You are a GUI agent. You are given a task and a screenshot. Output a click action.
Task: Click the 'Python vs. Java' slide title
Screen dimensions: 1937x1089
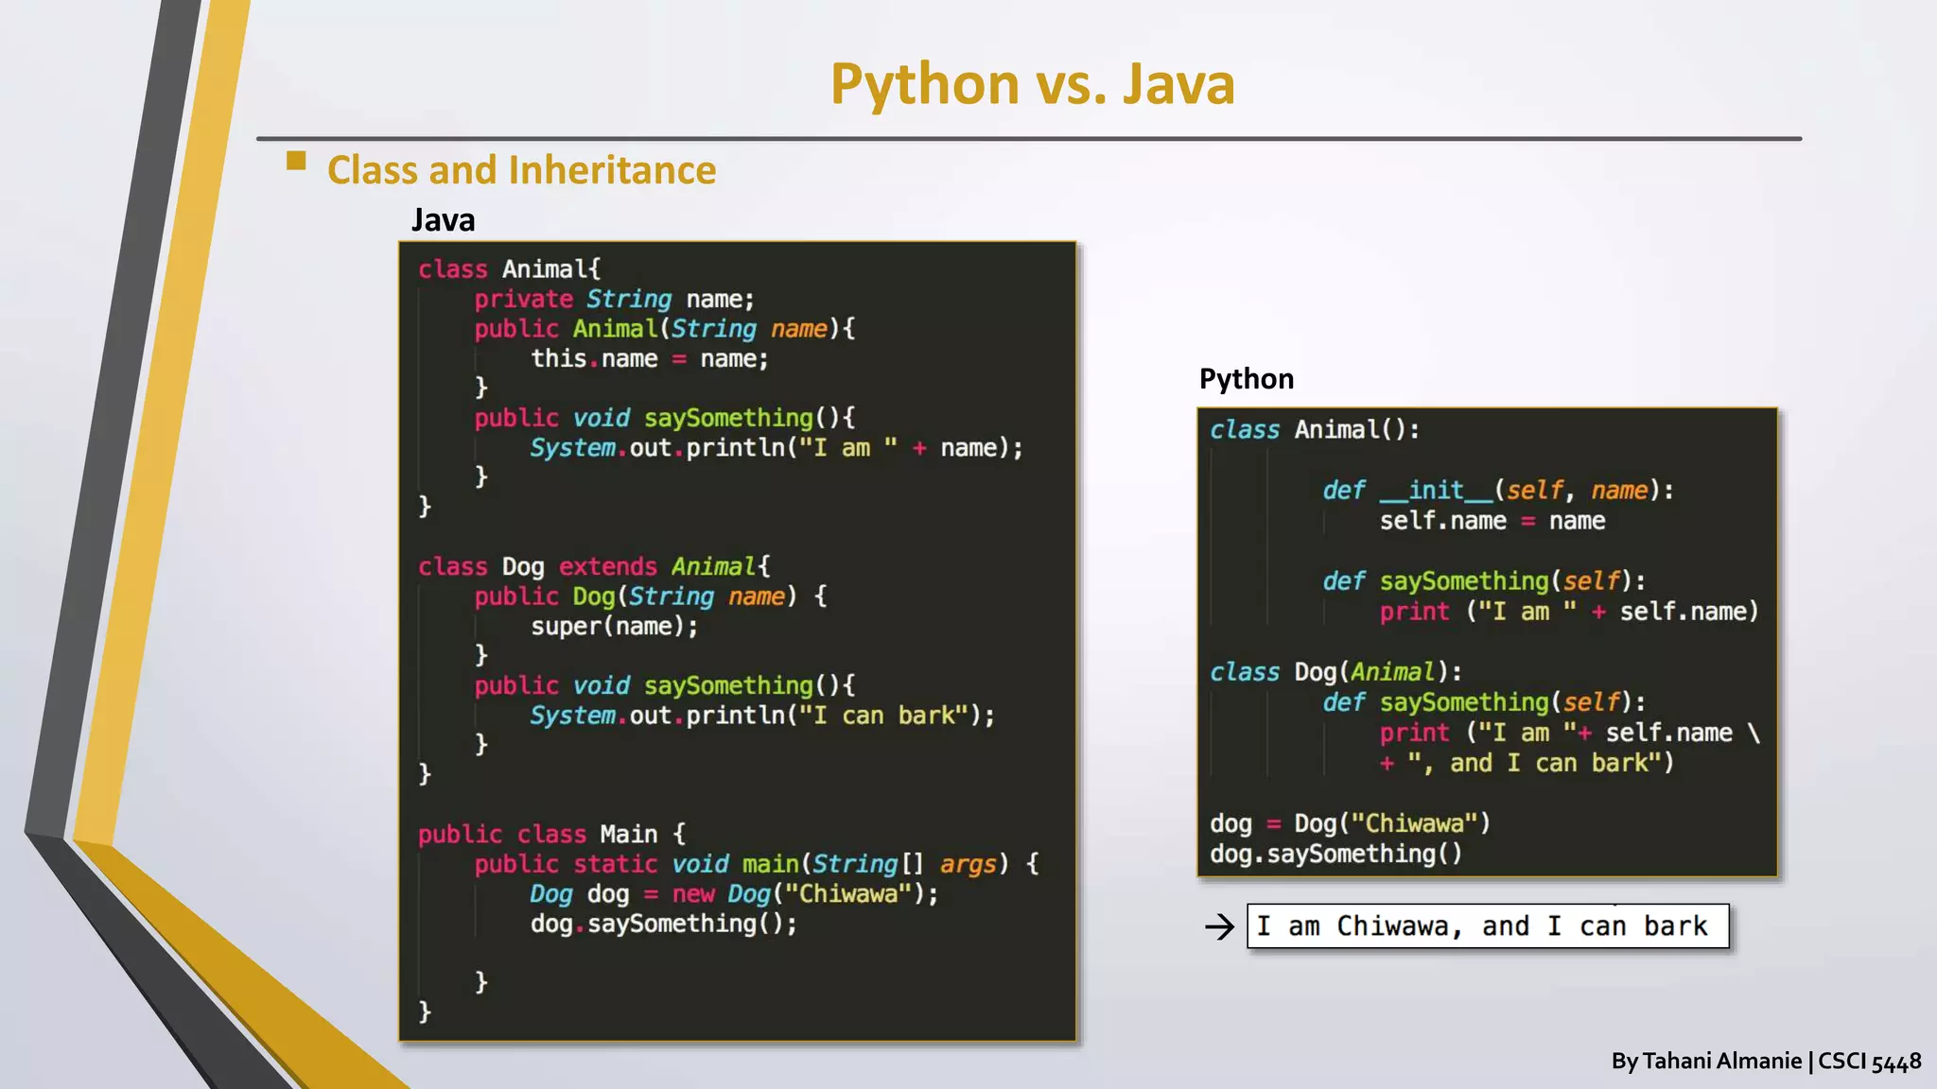coord(1032,84)
